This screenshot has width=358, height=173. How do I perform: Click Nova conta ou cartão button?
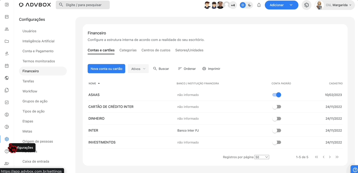pyautogui.click(x=106, y=69)
